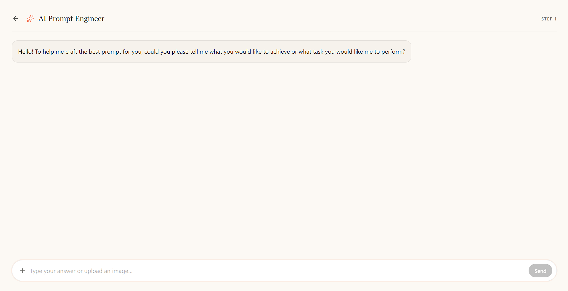The width and height of the screenshot is (568, 291).
Task: Open the attachment uploader via plus symbol
Action: pos(22,271)
